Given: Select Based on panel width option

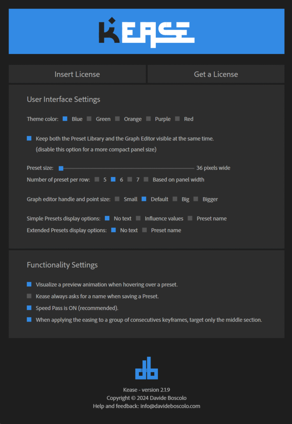Looking at the screenshot, I should pos(146,179).
